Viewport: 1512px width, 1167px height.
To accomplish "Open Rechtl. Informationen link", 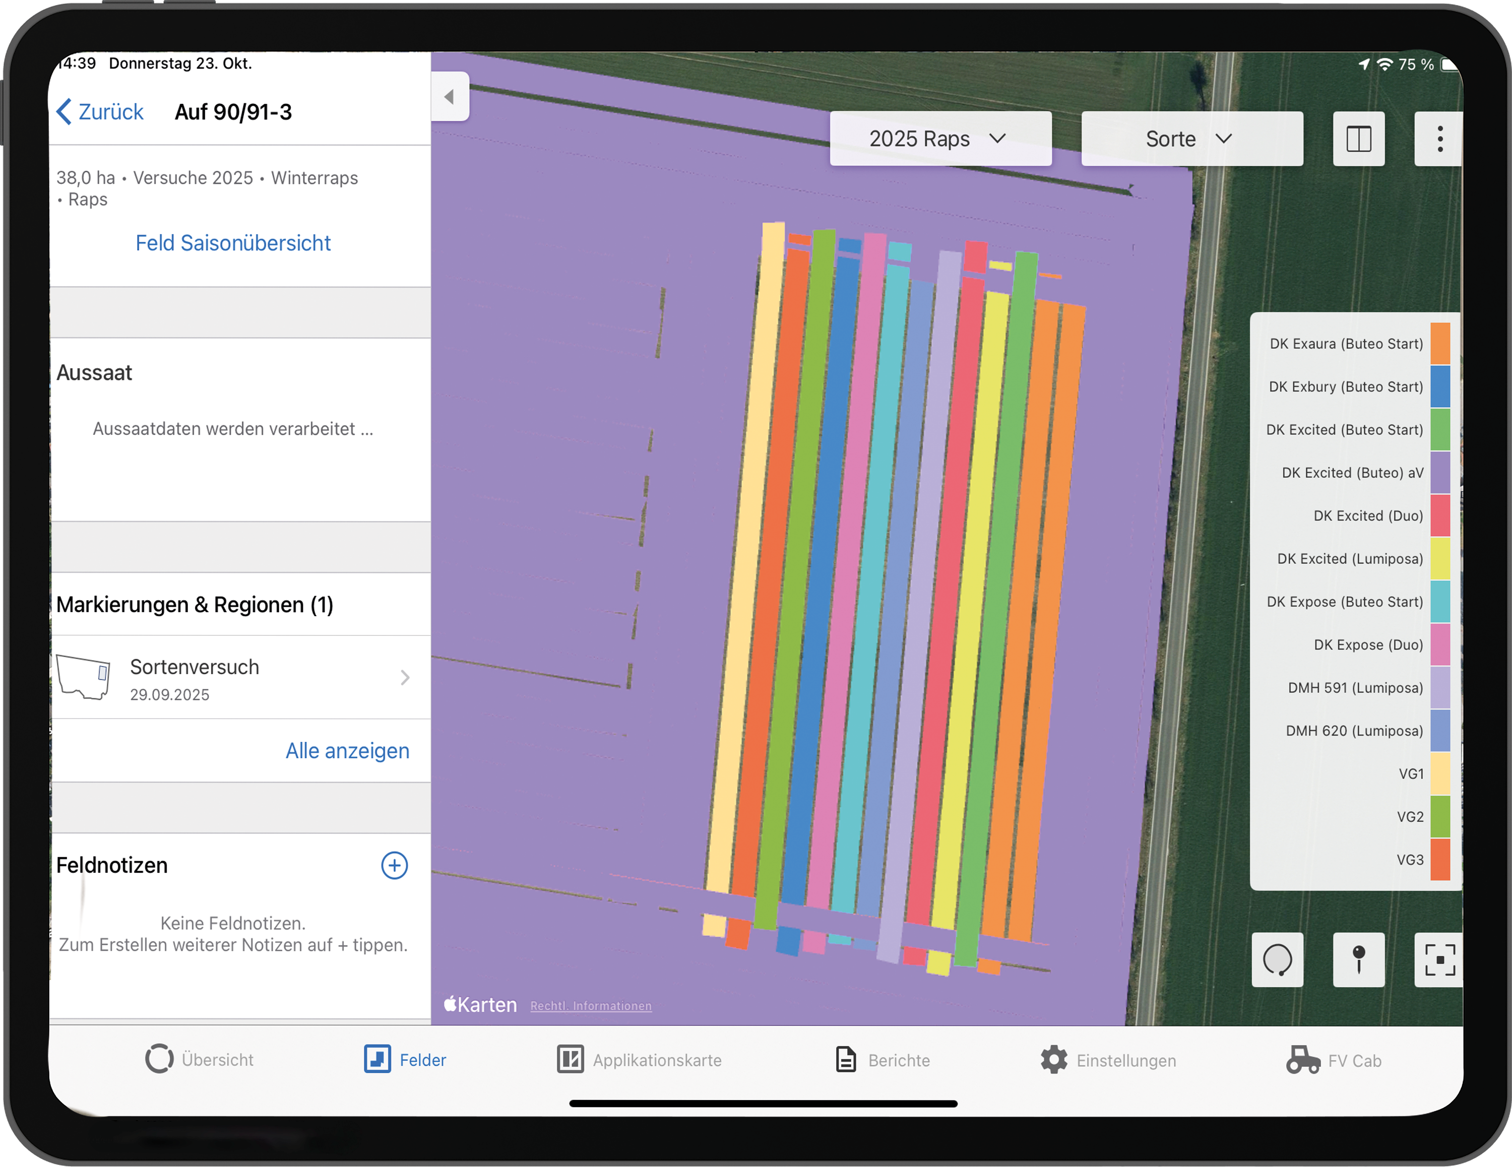I will [x=591, y=1006].
